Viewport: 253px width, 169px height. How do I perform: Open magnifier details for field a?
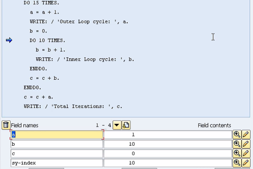point(237,134)
